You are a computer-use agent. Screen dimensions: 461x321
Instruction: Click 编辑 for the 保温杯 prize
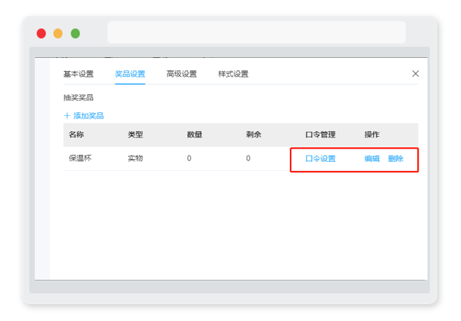coord(372,158)
